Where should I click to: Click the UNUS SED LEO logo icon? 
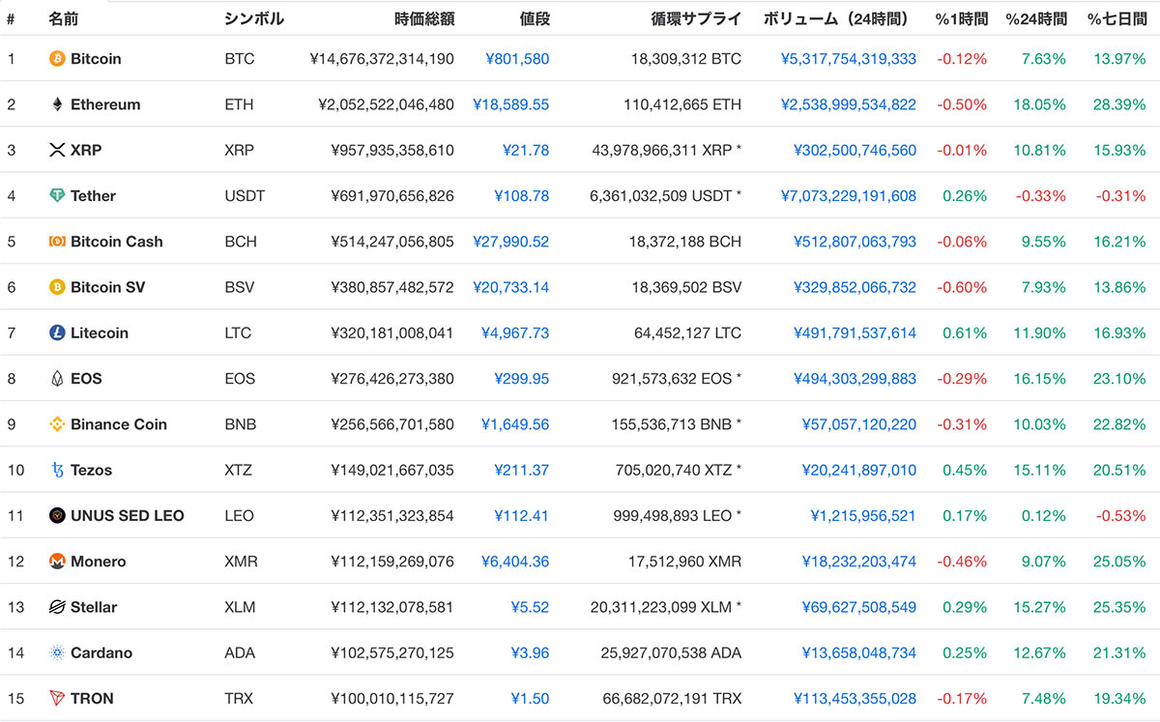click(x=57, y=515)
